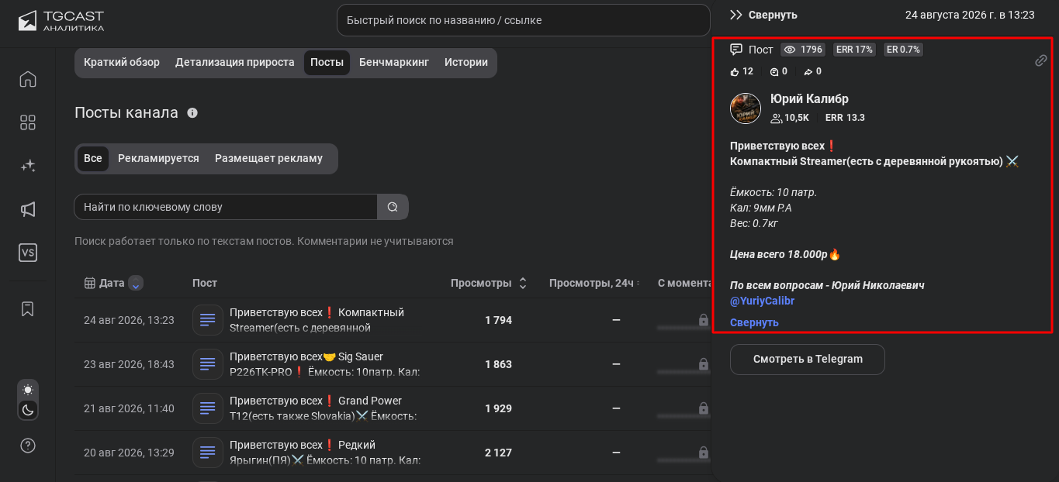This screenshot has width=1059, height=482.
Task: Click the info icon next to Посты канала
Action: tap(192, 112)
